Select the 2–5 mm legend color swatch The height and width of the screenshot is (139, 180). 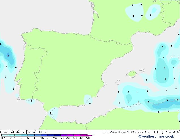tap(24, 135)
